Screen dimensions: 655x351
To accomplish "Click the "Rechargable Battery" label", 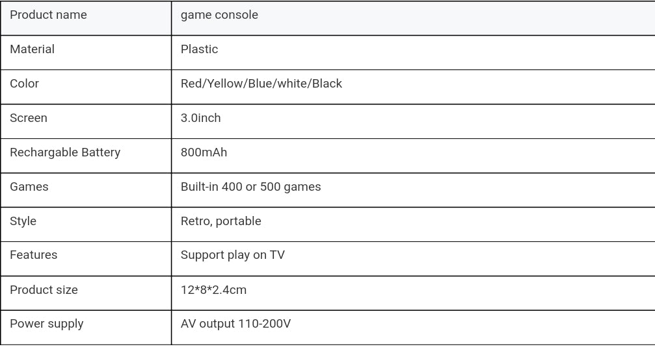I will coord(65,152).
